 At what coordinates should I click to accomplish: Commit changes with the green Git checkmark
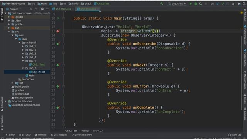click(x=223, y=3)
